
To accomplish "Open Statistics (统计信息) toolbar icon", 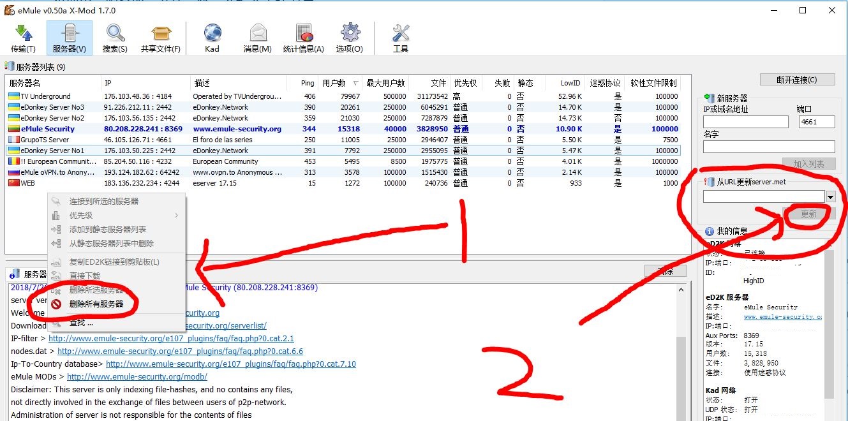I will coord(304,38).
